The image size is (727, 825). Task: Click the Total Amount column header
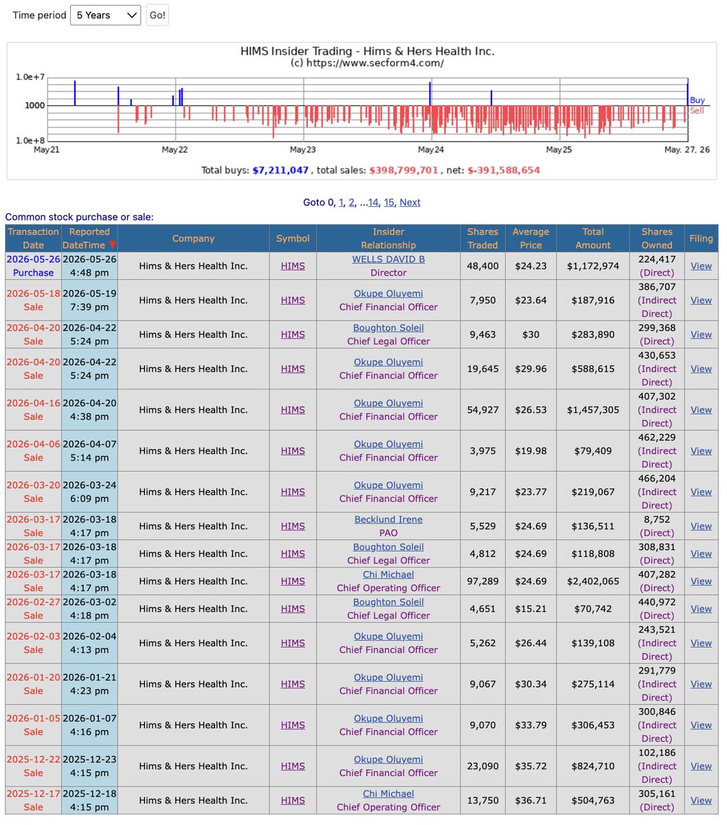pyautogui.click(x=593, y=239)
